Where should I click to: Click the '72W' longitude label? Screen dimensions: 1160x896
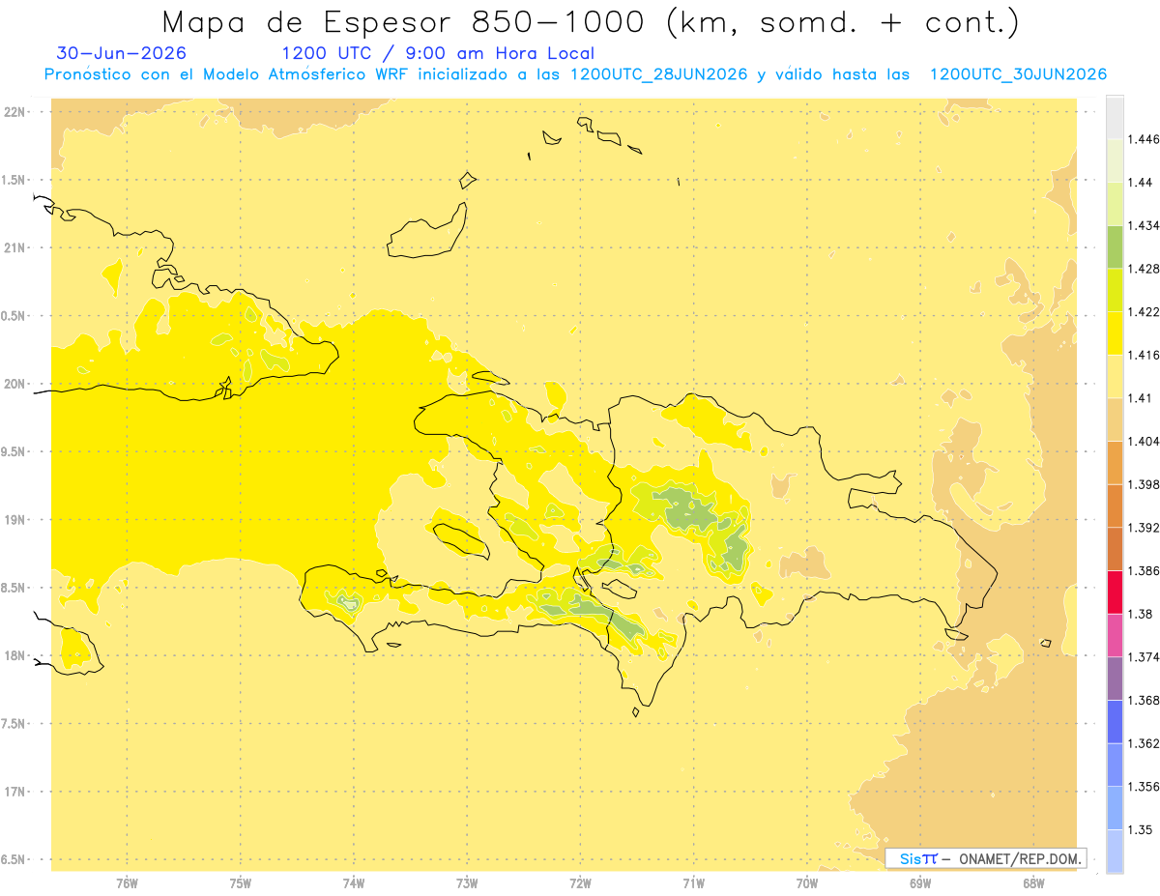[580, 883]
